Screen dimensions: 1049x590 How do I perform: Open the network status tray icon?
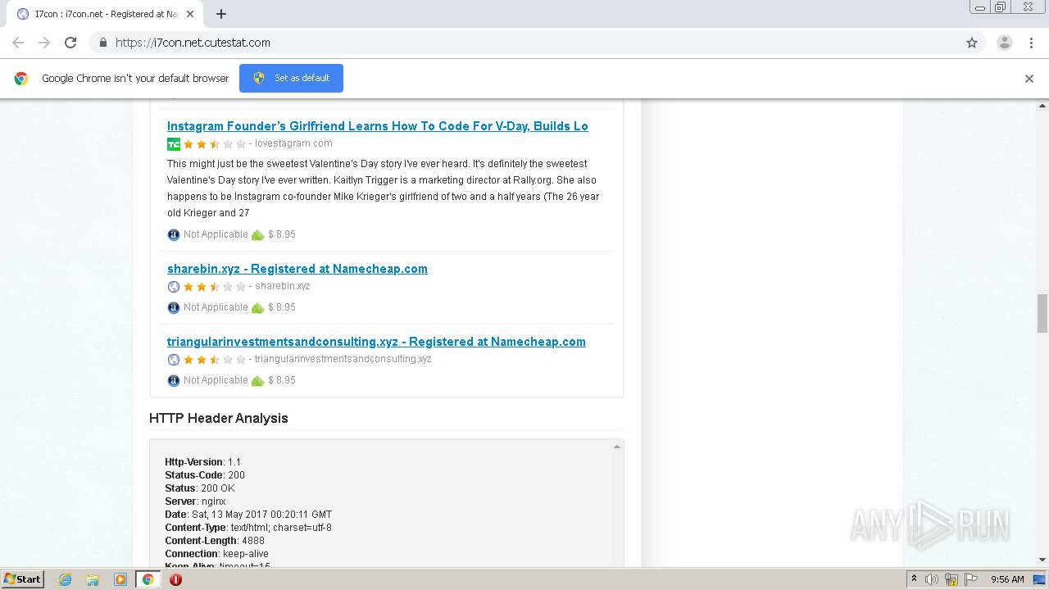pos(951,579)
